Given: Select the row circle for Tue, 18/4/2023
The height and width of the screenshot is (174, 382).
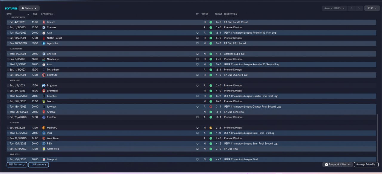Looking at the screenshot, I should coord(8,107).
